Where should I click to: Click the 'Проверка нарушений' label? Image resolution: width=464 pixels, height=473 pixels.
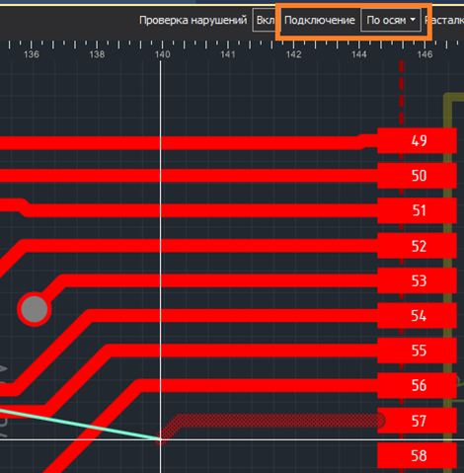pyautogui.click(x=193, y=21)
